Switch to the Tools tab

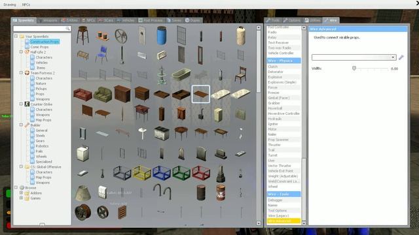pos(273,20)
